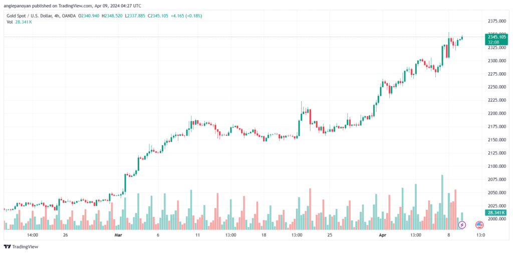Click the 2375.000 price scale label
The image size is (513, 253).
click(496, 21)
